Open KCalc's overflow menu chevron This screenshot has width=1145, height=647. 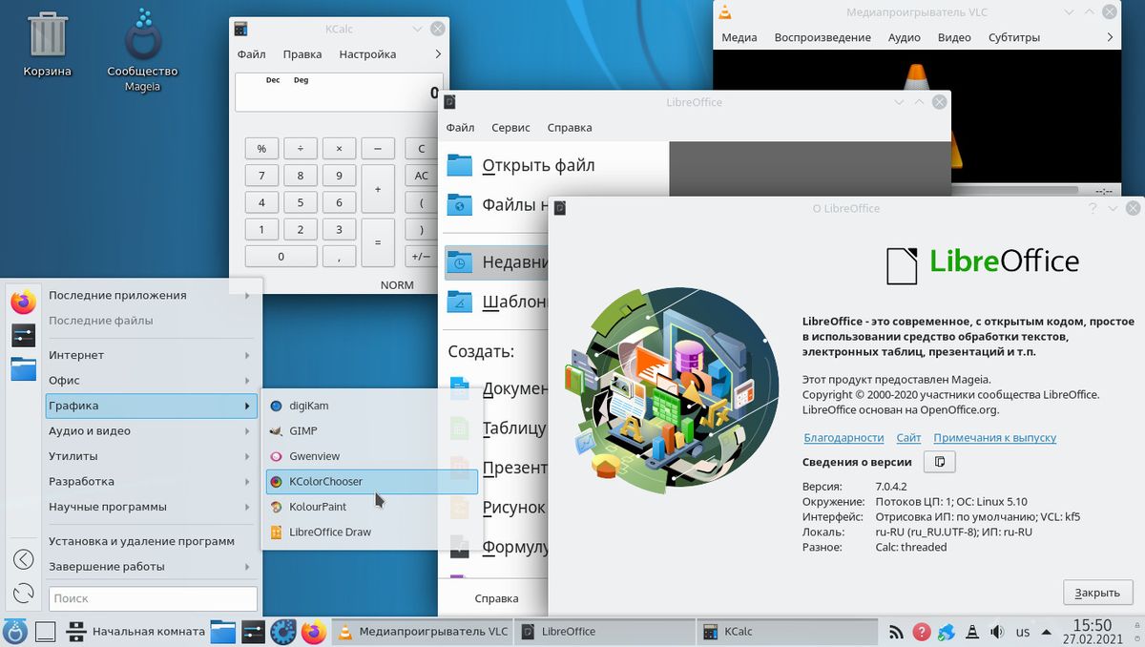pos(437,53)
